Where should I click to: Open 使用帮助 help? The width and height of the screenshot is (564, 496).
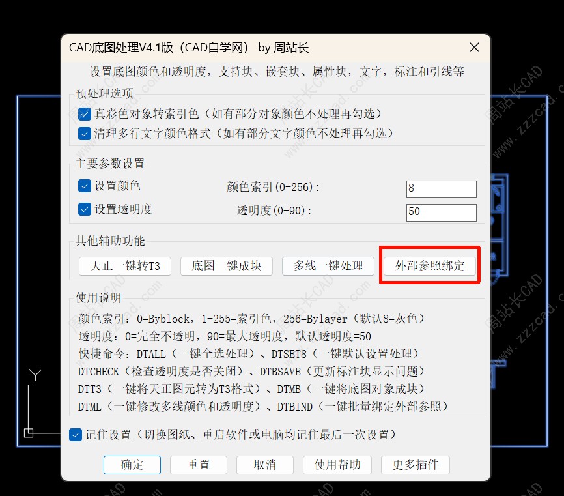pyautogui.click(x=337, y=465)
